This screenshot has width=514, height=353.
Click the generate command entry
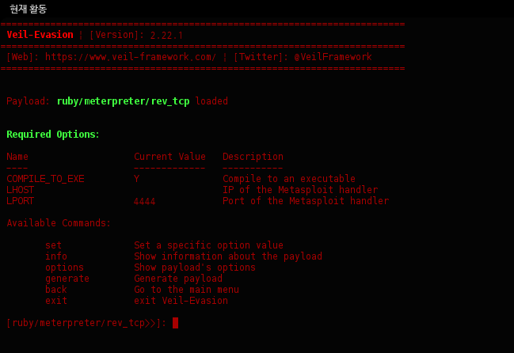coord(67,279)
